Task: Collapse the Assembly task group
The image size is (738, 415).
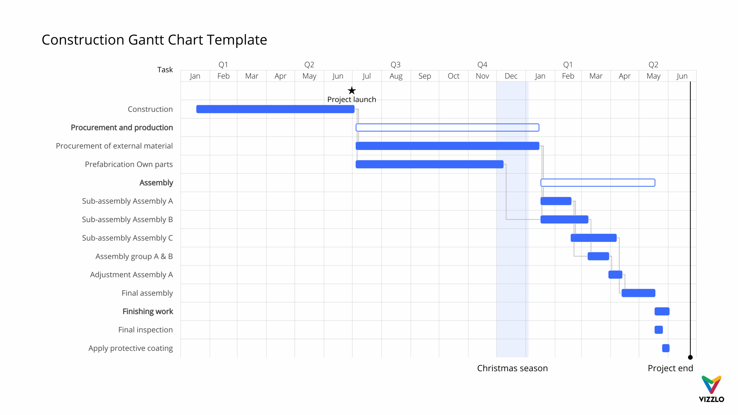Action: click(156, 182)
